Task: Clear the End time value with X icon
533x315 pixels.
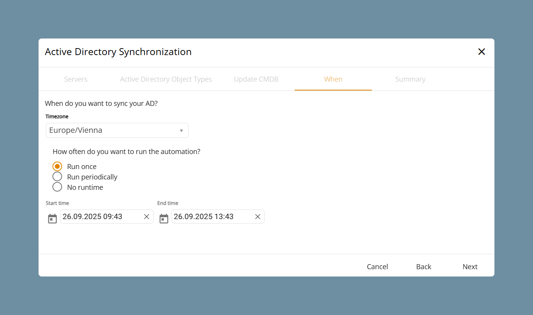Action: tap(258, 217)
